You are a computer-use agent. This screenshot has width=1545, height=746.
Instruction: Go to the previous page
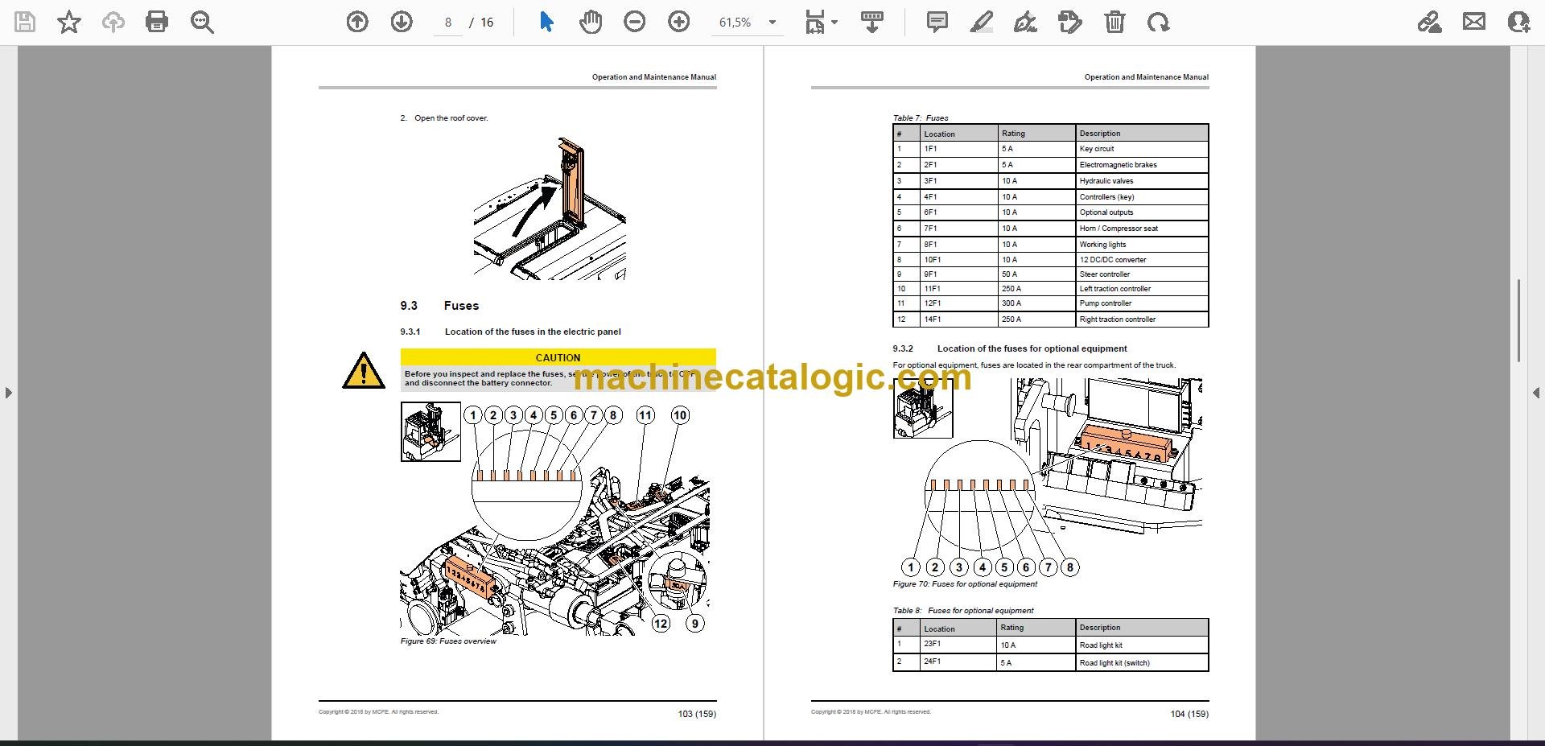[x=357, y=23]
